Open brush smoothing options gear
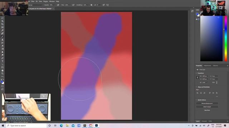 [92, 5]
